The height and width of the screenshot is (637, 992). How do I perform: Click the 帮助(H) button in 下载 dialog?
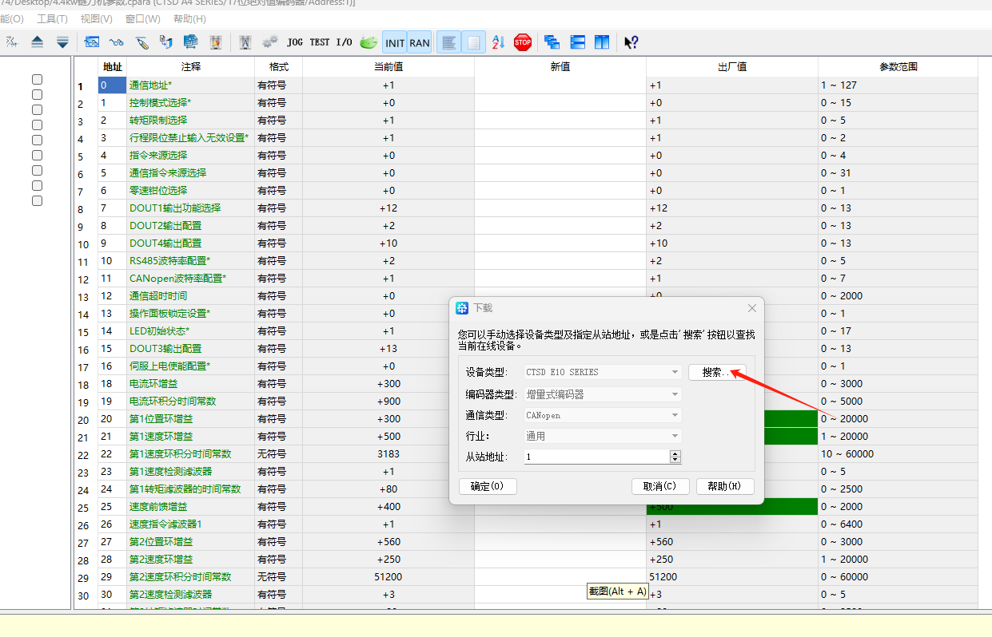pyautogui.click(x=725, y=486)
